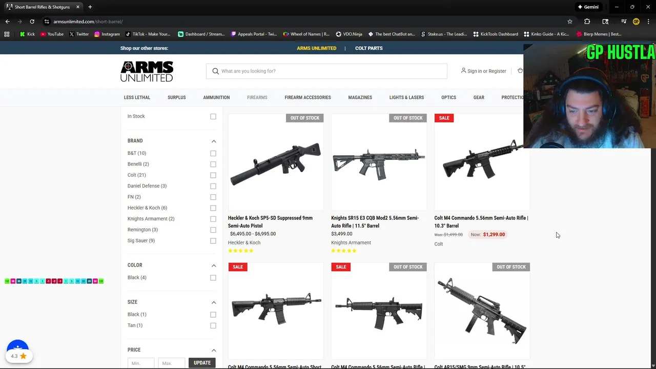Open Wheel of Names bookmark
This screenshot has height=369, width=656.
point(306,34)
